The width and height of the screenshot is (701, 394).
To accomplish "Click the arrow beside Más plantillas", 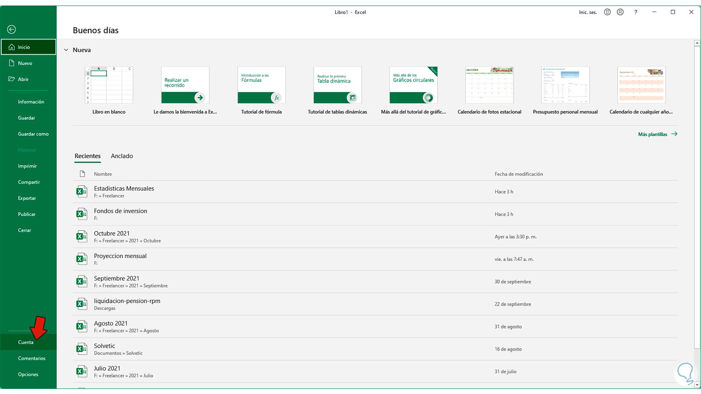I will click(x=674, y=134).
